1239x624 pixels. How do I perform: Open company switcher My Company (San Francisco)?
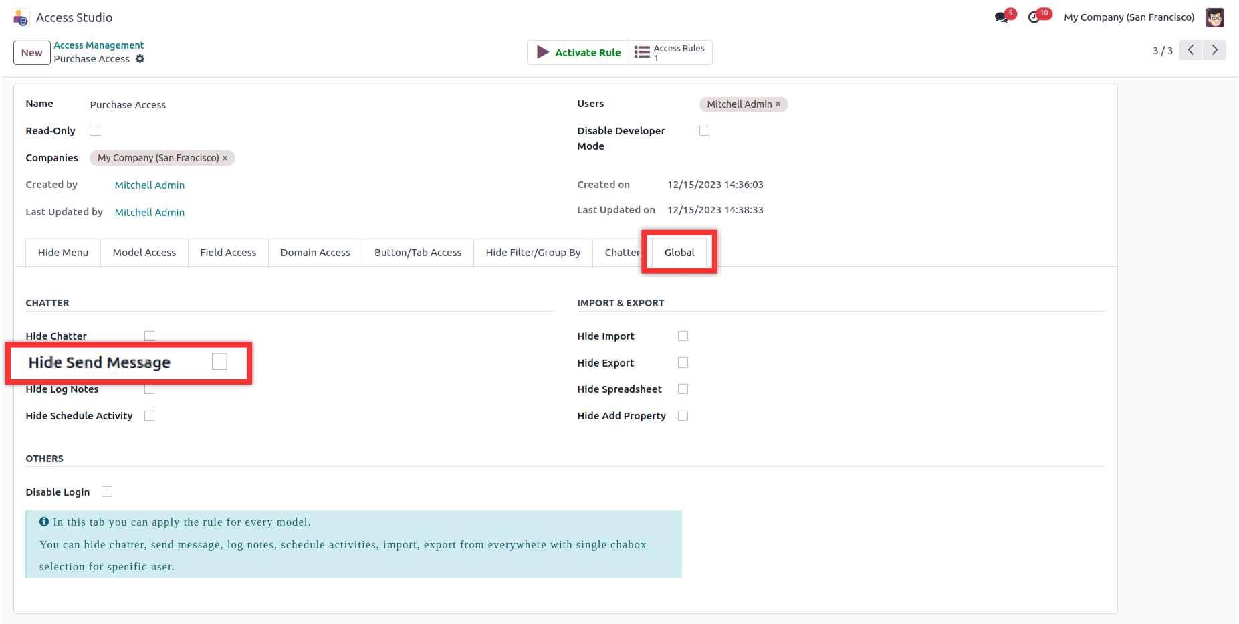point(1129,17)
